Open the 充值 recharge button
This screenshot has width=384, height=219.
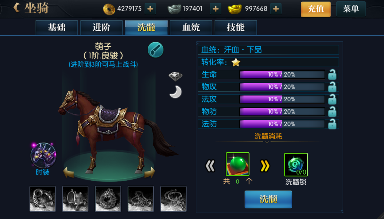(316, 9)
